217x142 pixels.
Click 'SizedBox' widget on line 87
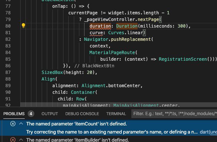pos(52,72)
